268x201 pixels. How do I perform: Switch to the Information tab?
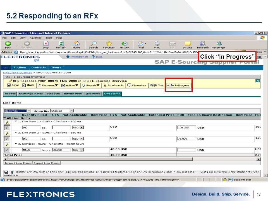pyautogui.click(x=73, y=94)
